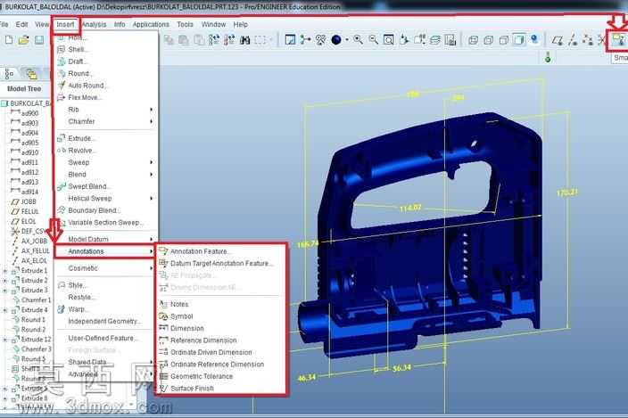Click the blue sphere Appearance Gallery icon
The height and width of the screenshot is (418, 628).
pyautogui.click(x=336, y=40)
